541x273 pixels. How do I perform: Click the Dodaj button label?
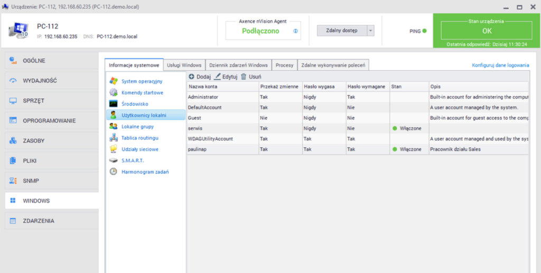(203, 77)
